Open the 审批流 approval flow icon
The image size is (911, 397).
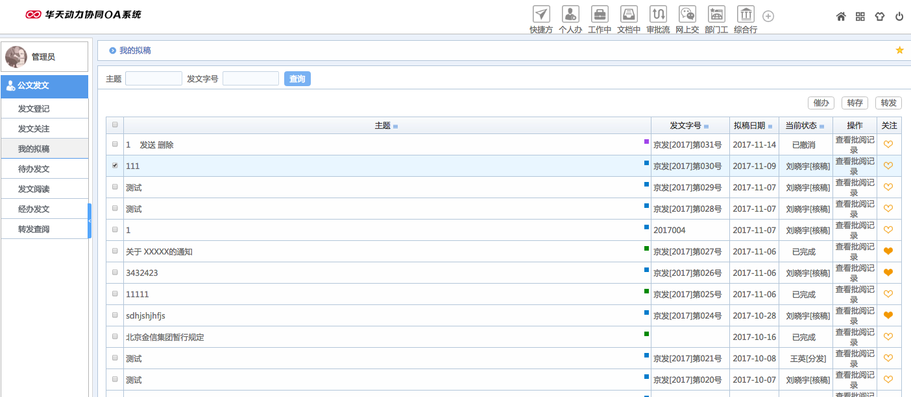[x=658, y=14]
